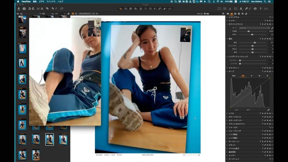Click the Reset adjustments icon
Screen dimensions: 288x162
point(47,9)
